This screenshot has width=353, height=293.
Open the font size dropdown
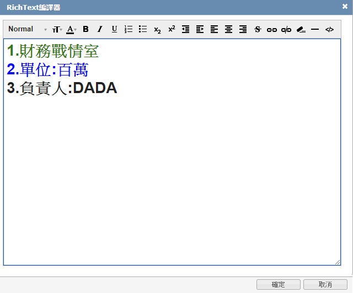coord(57,29)
